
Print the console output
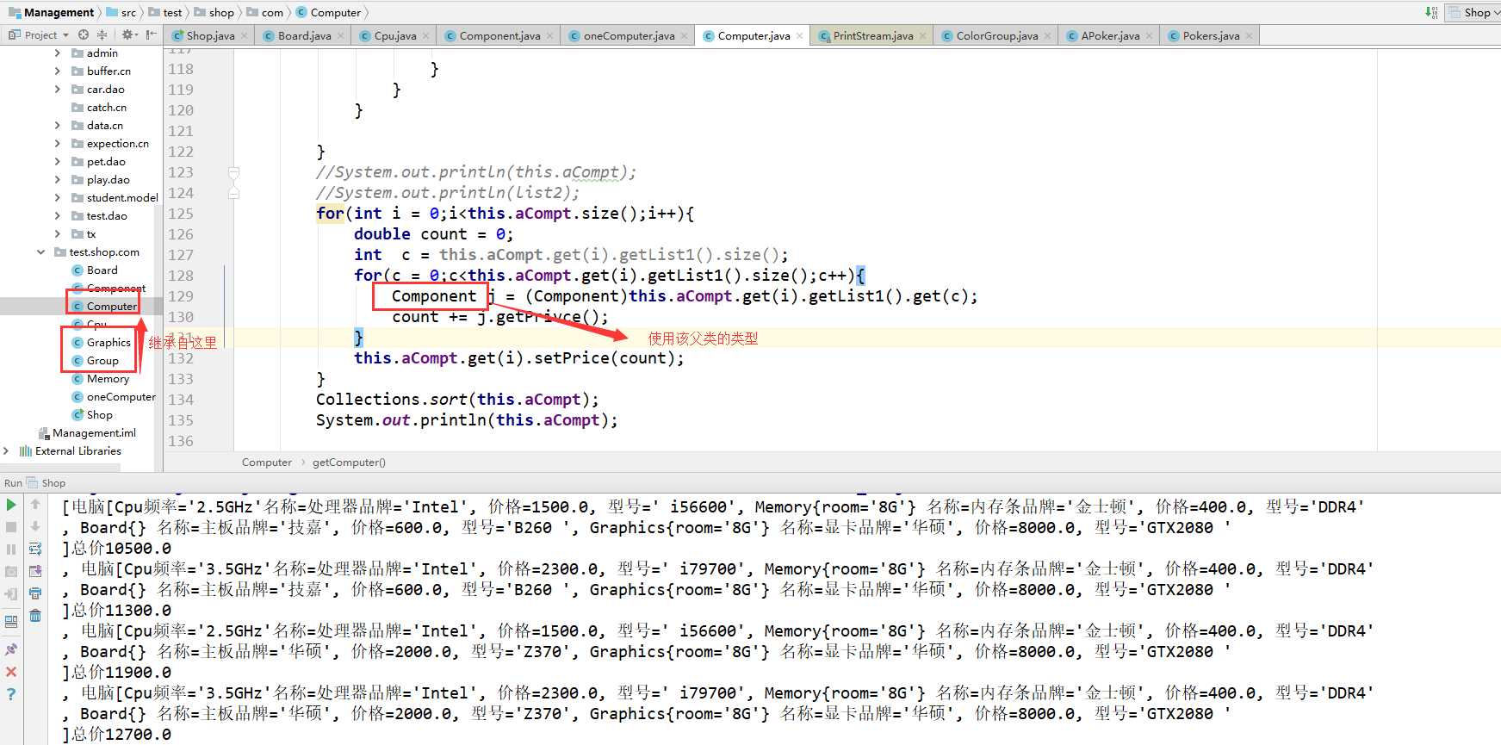click(35, 593)
